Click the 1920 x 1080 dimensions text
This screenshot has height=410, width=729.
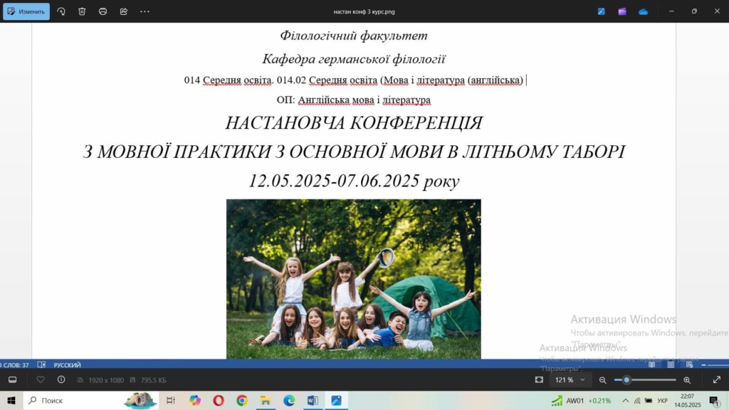click(x=106, y=380)
